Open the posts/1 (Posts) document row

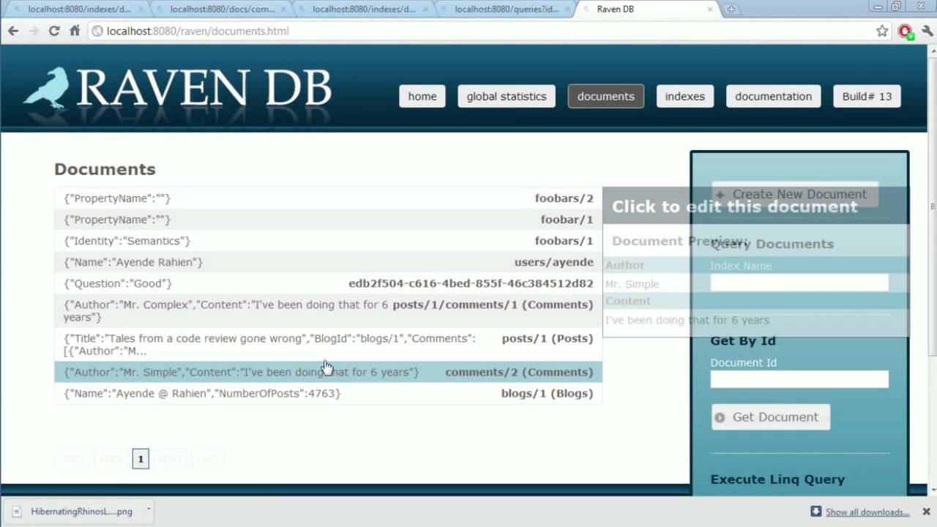(x=328, y=344)
